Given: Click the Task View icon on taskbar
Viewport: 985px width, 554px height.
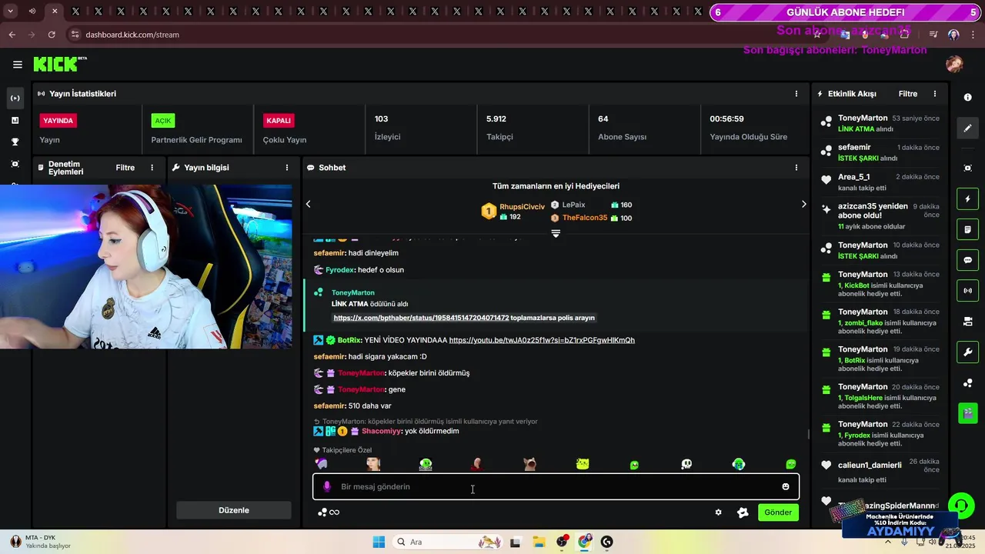Looking at the screenshot, I should tap(516, 542).
